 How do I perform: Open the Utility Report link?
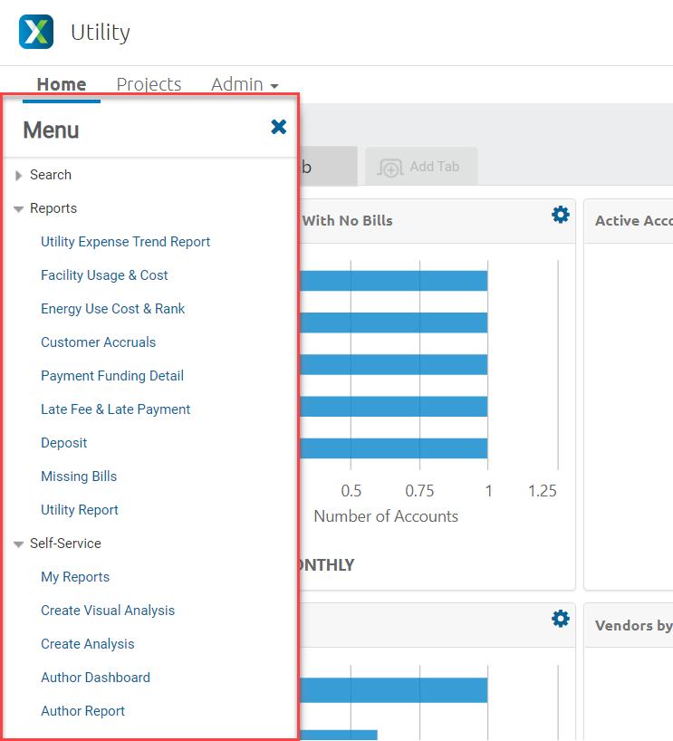point(80,510)
